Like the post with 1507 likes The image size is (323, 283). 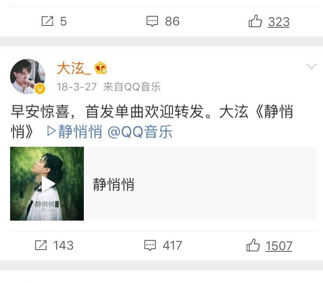tap(253, 245)
